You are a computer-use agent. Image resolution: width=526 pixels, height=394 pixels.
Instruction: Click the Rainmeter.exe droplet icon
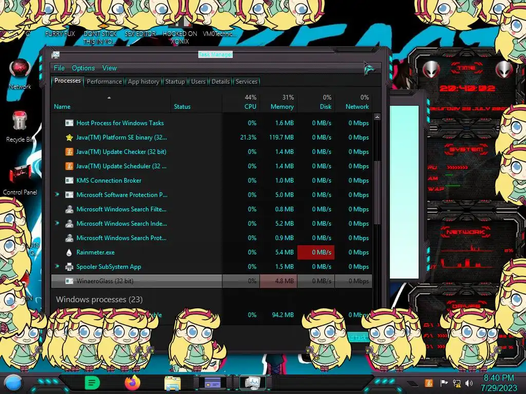(69, 252)
